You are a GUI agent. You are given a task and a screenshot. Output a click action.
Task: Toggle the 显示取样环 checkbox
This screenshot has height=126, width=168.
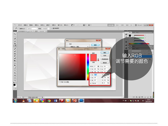(52, 29)
